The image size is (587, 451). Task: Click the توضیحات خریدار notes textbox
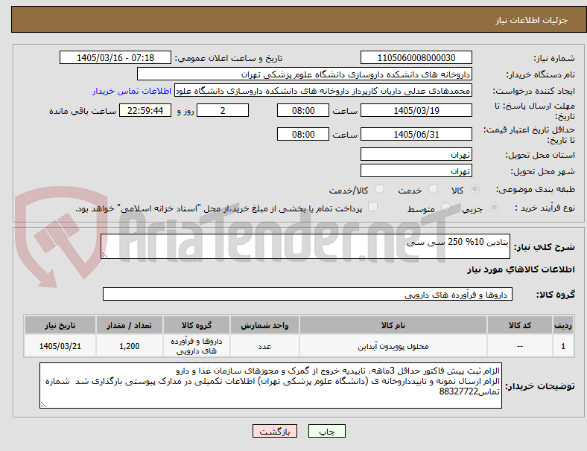tap(270, 386)
